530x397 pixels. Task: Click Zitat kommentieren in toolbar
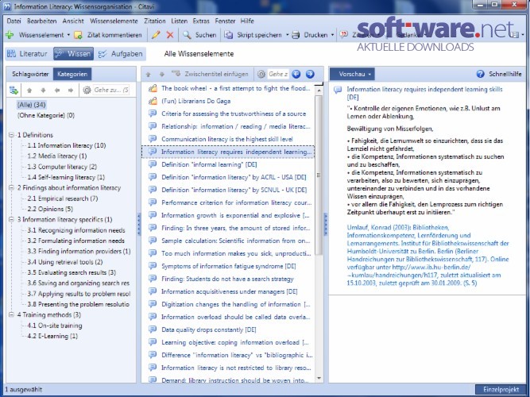click(109, 35)
